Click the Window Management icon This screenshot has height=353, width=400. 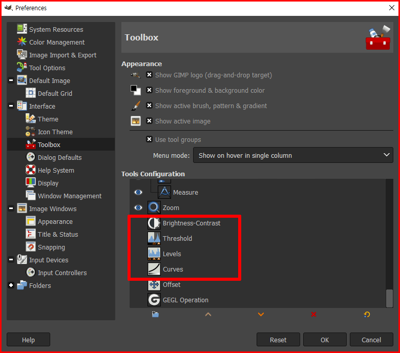pos(31,195)
